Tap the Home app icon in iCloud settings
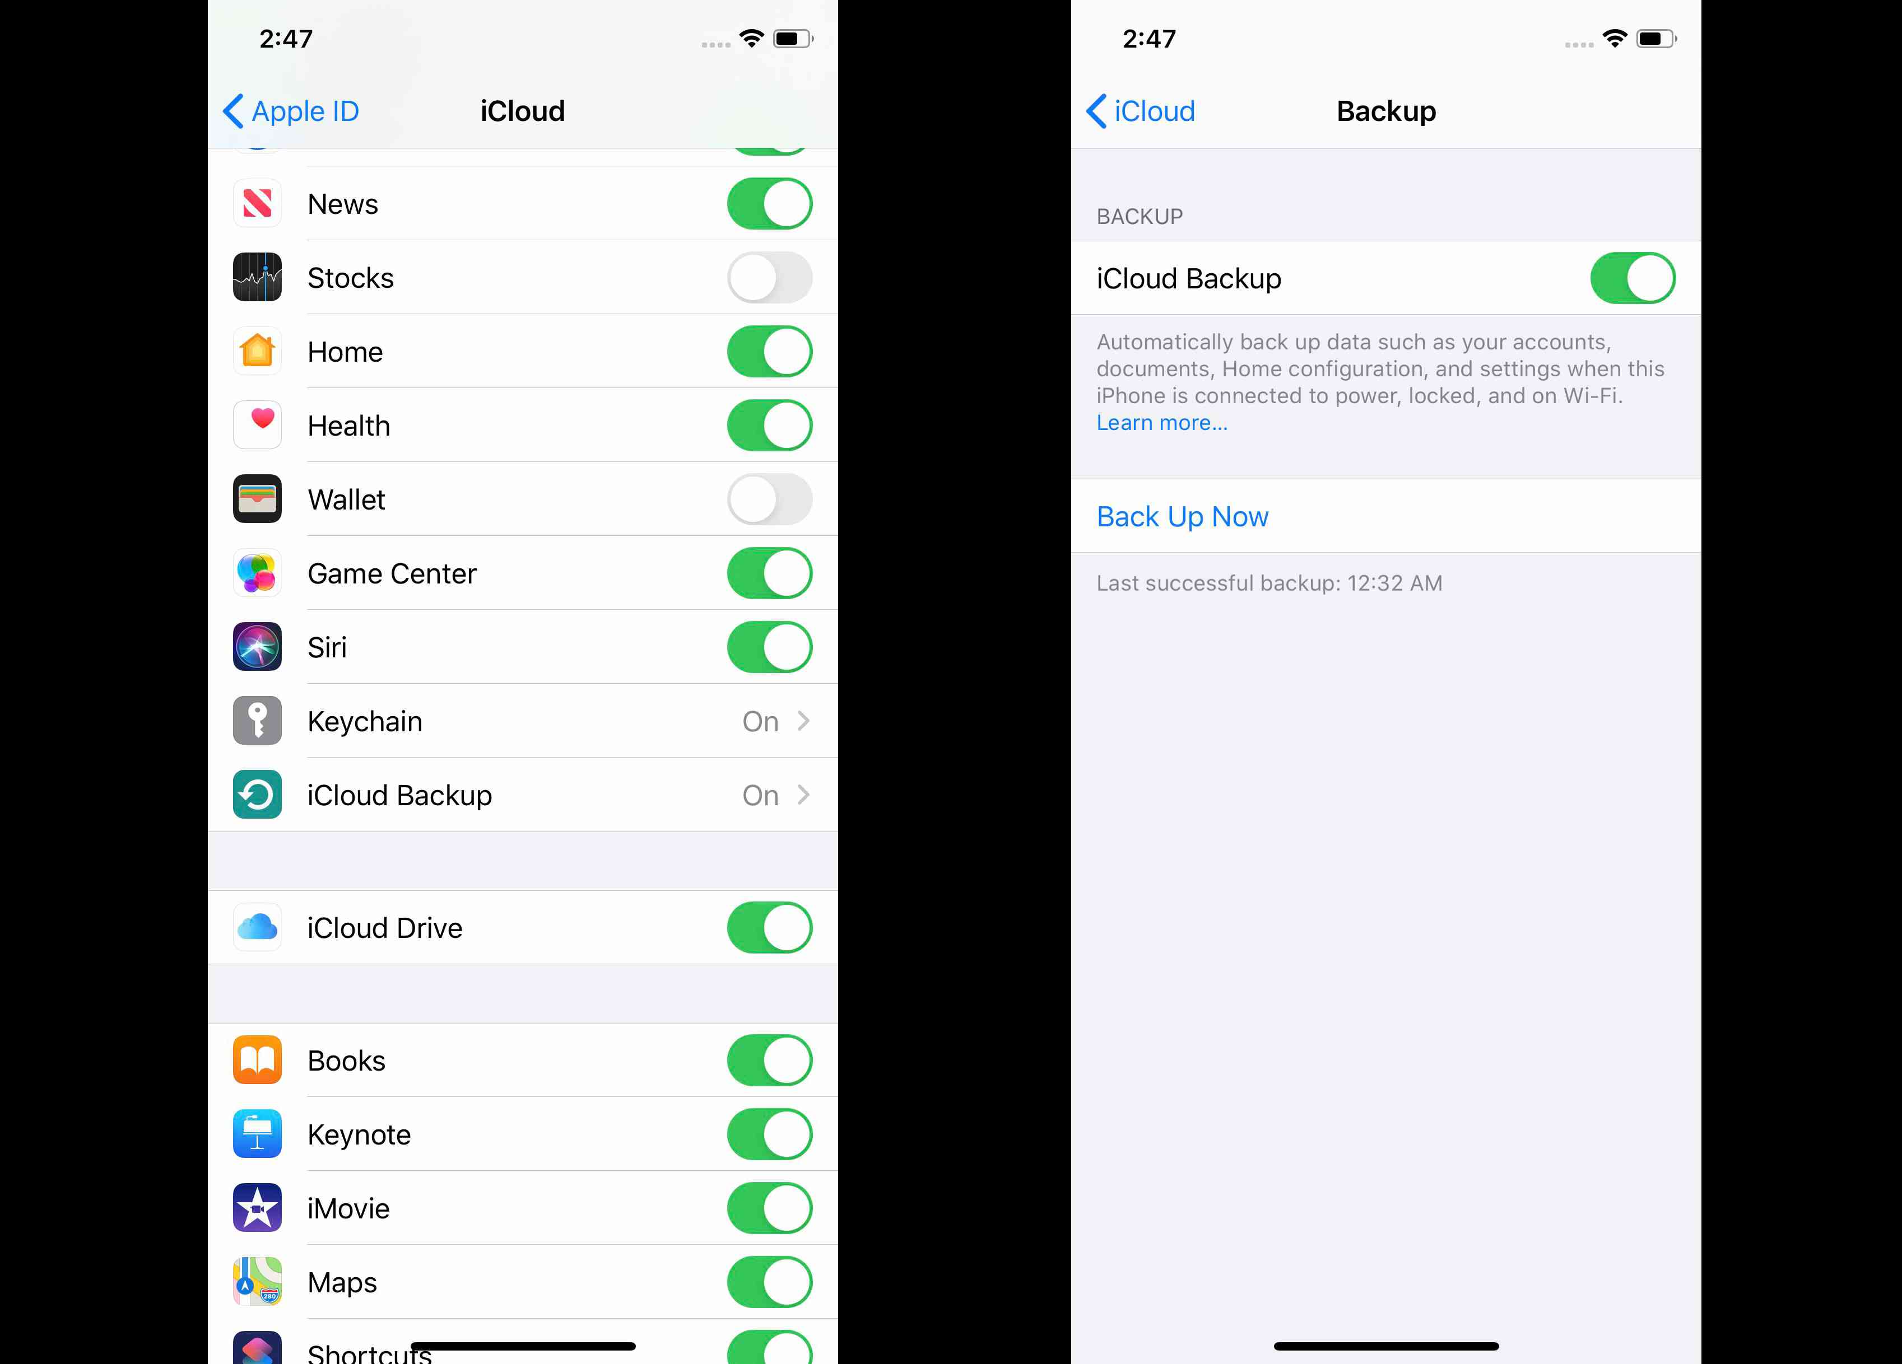Screen dimensions: 1902x1364 point(257,350)
